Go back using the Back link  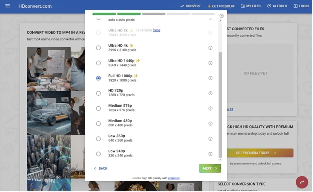(x=101, y=168)
